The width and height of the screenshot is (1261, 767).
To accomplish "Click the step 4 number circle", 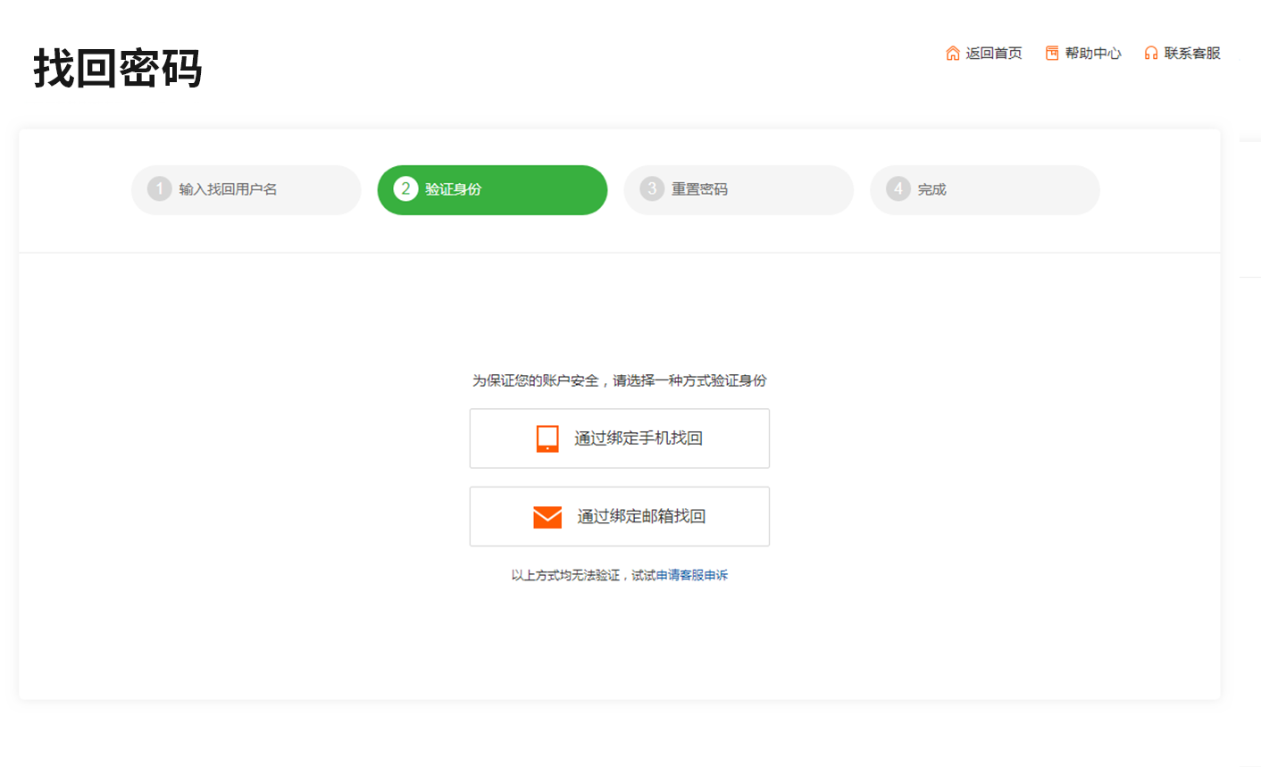I will [898, 189].
